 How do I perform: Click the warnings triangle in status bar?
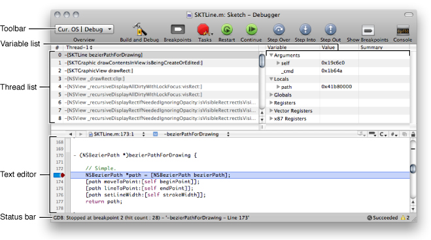point(403,218)
